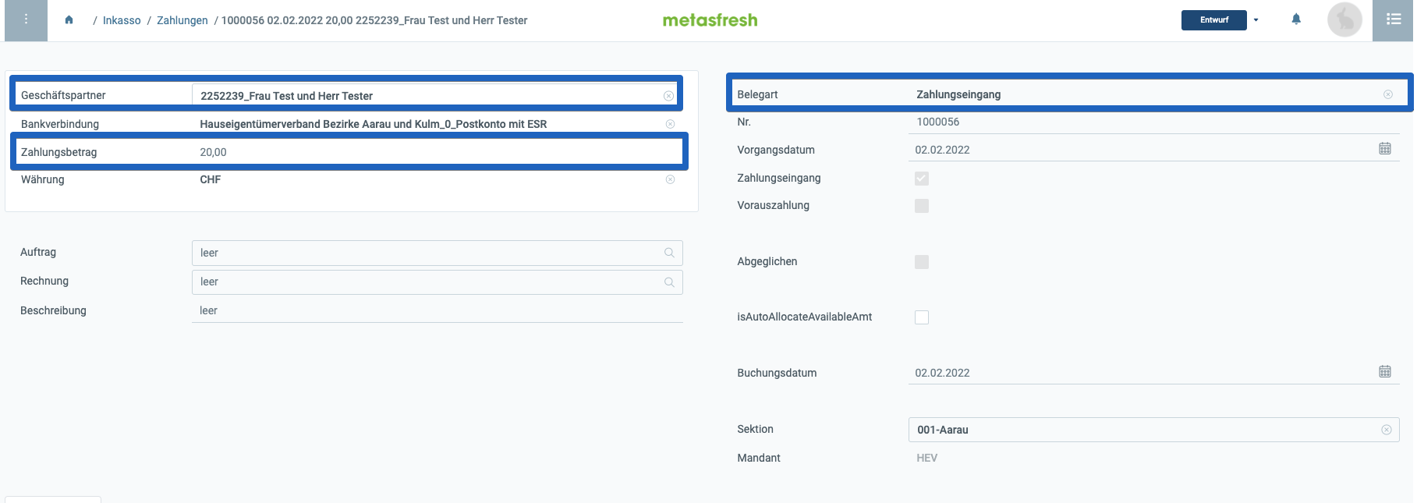Toggle the Abgeglichen checkbox

click(922, 262)
